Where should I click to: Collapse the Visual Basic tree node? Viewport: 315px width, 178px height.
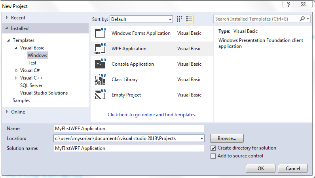point(16,48)
